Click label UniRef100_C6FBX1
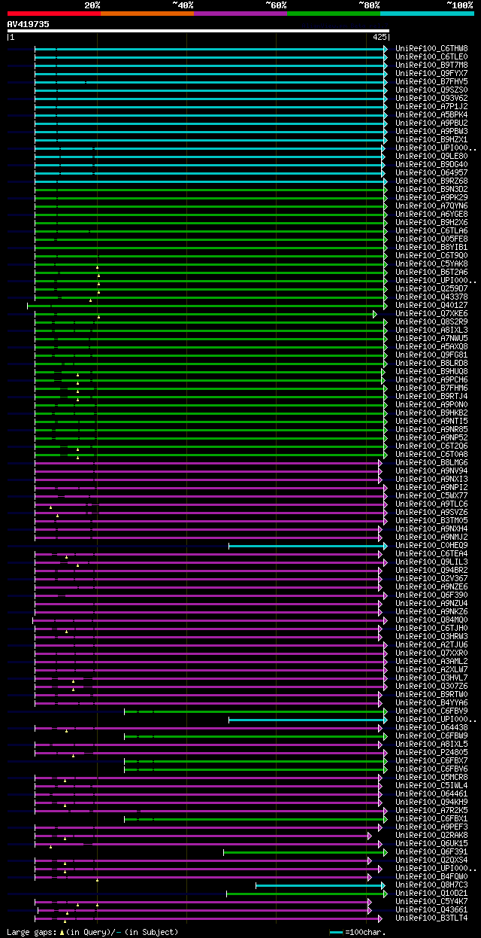 [x=431, y=818]
